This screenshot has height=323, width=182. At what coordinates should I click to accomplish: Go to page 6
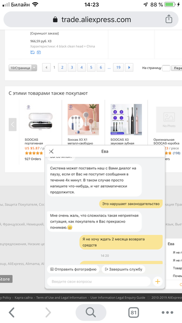[x=101, y=67]
